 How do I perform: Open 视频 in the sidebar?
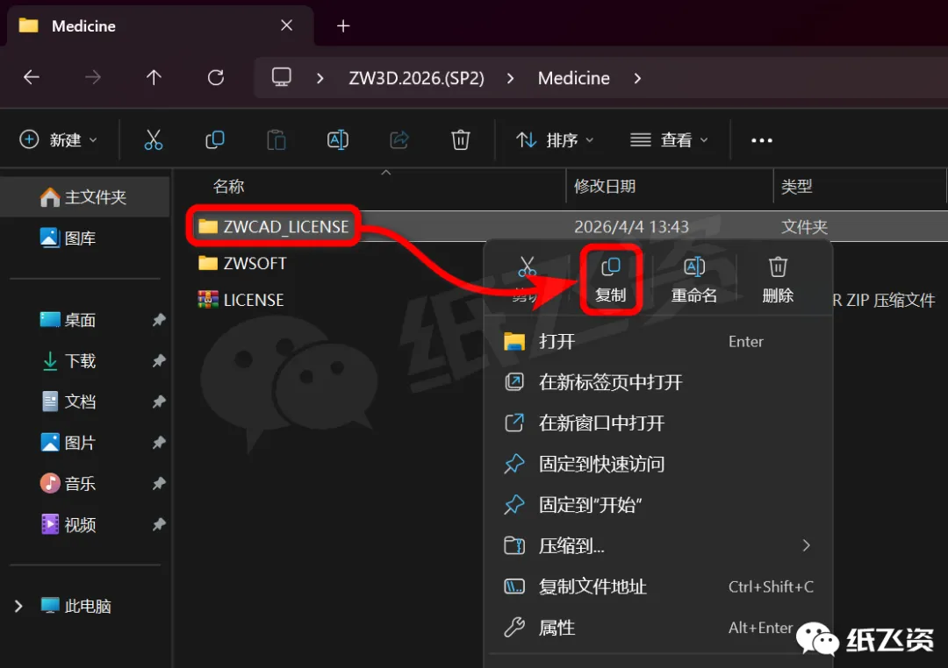[68, 524]
